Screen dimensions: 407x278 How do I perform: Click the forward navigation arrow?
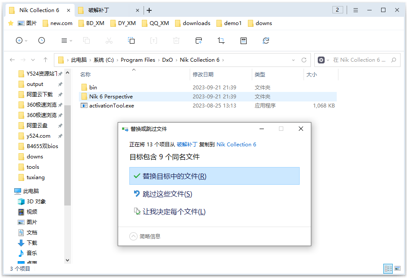click(x=23, y=60)
